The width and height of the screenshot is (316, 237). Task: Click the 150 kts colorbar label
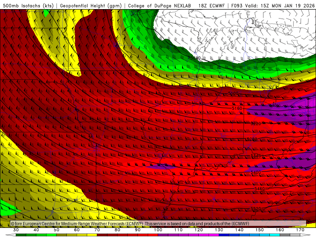(260, 230)
